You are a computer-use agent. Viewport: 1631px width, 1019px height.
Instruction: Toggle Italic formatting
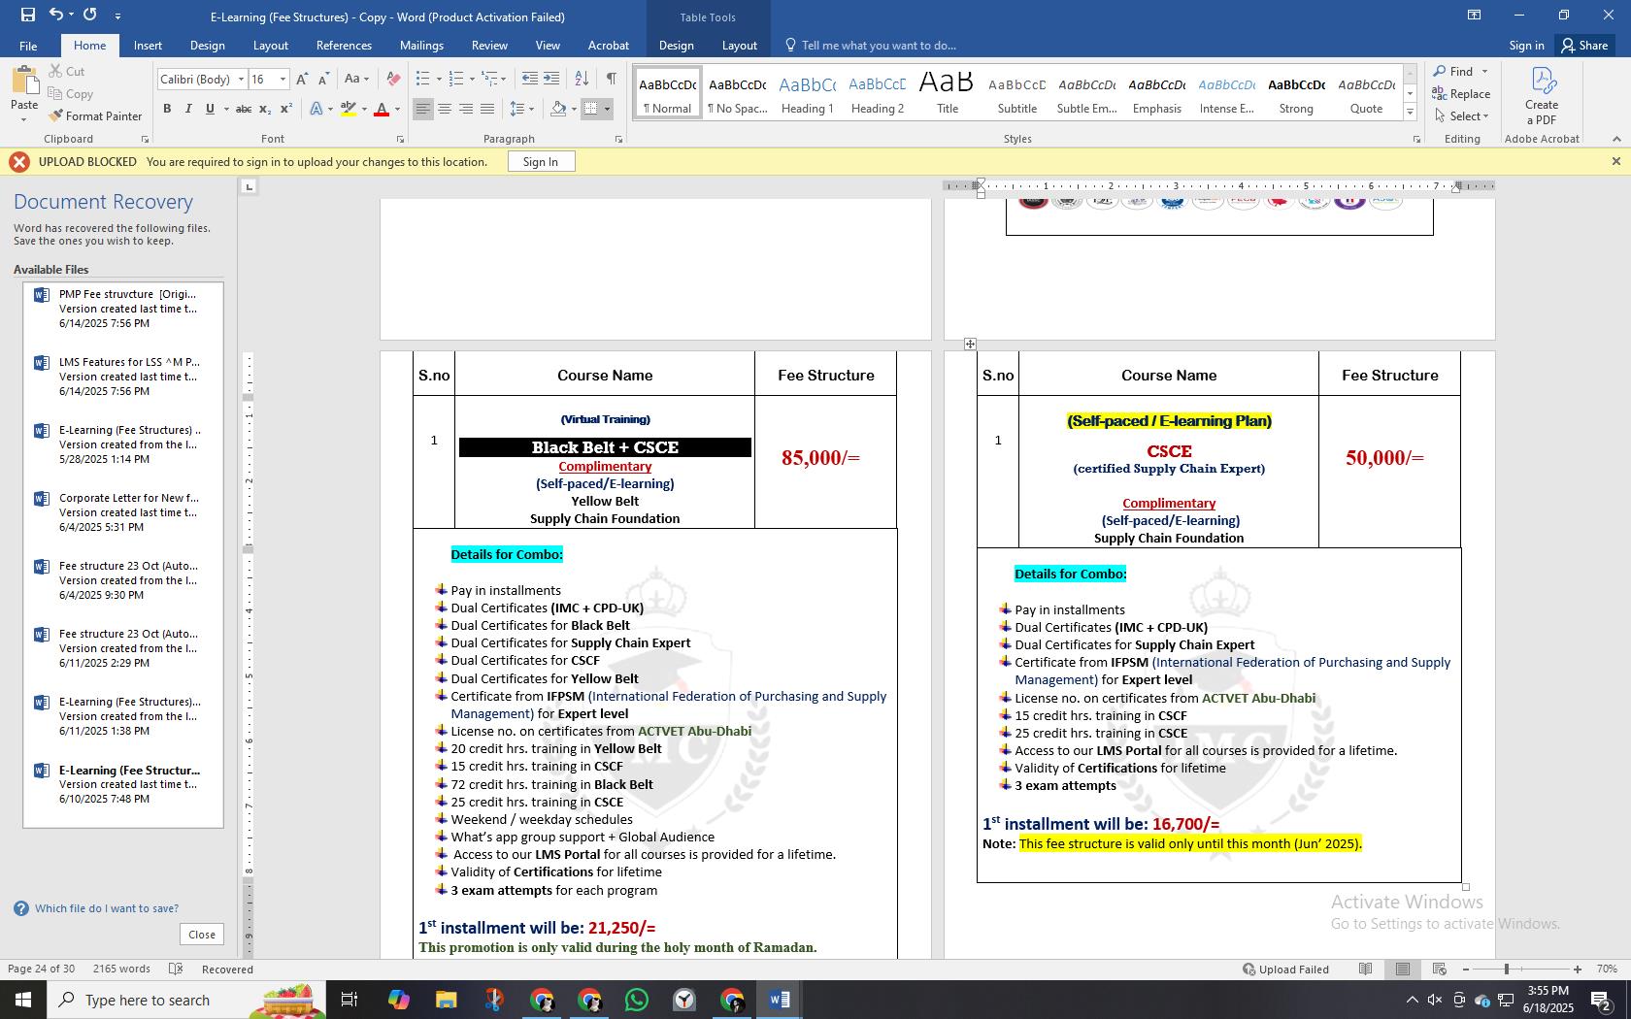click(188, 110)
